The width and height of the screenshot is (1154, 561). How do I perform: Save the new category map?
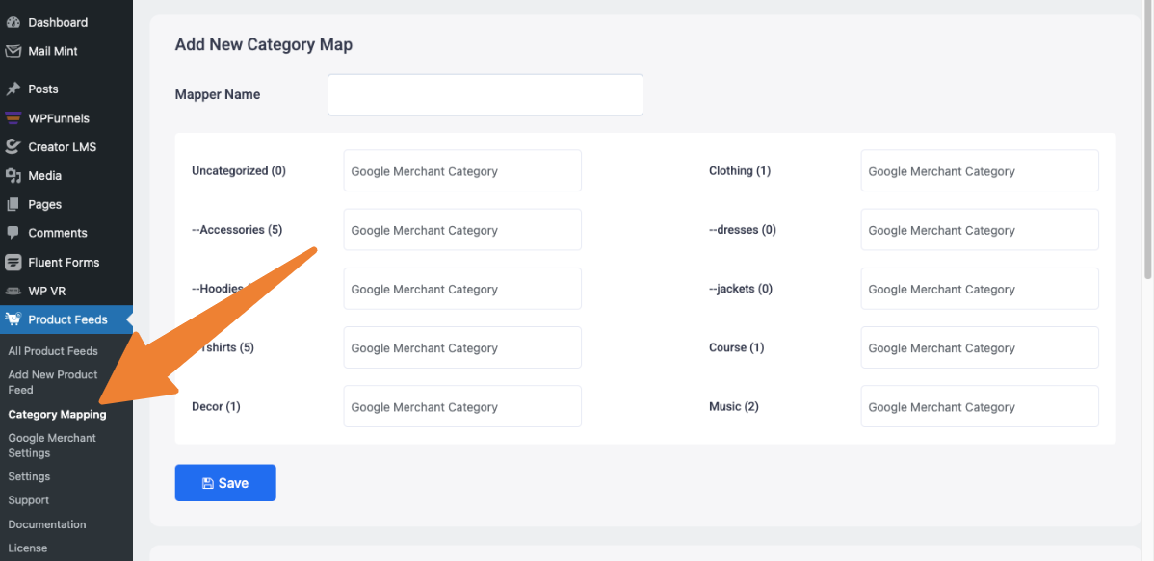click(x=225, y=483)
